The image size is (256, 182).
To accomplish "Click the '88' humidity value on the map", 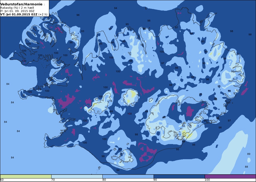I will [246, 167].
